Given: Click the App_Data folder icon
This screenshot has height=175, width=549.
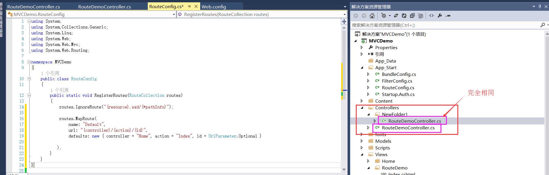Looking at the screenshot, I should 371,61.
